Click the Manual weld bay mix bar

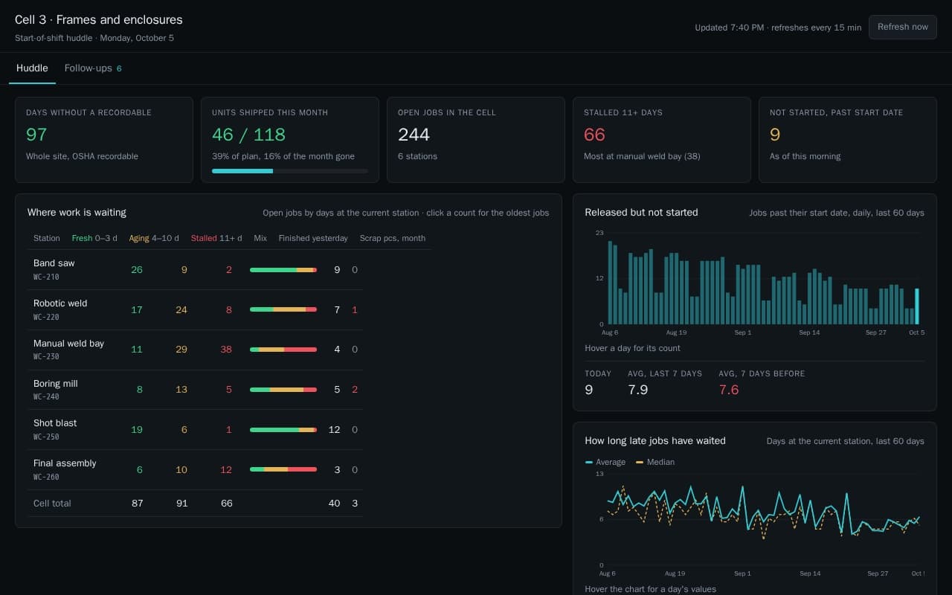[x=283, y=350]
